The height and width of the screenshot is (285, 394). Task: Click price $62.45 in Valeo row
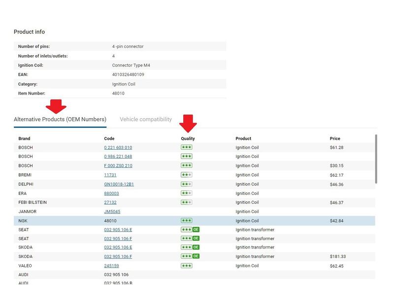click(336, 266)
